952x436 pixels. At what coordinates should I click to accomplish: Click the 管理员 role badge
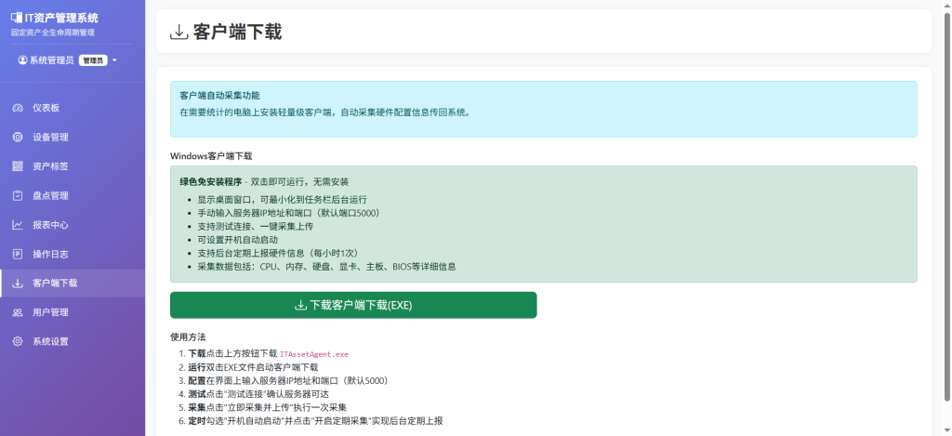(x=93, y=60)
